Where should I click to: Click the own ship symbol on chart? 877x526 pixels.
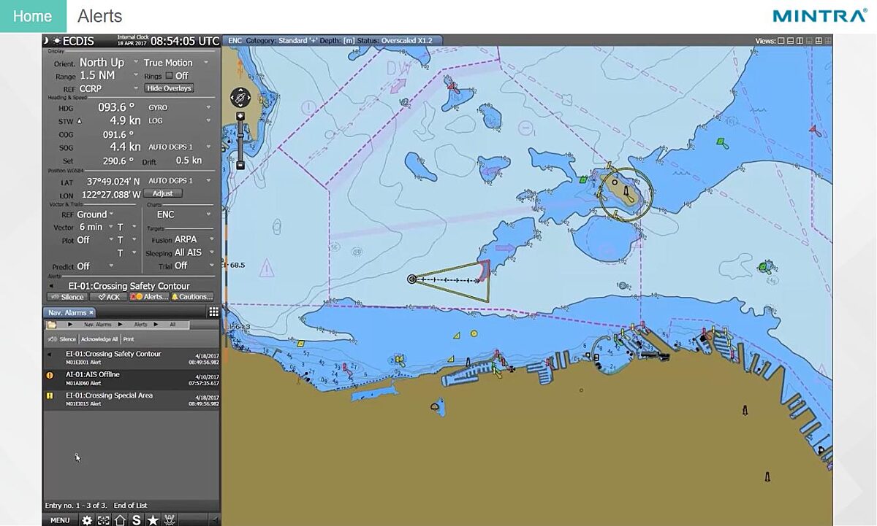[412, 279]
